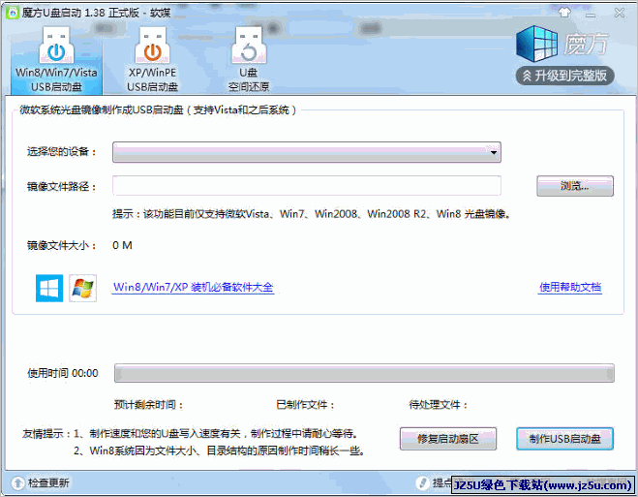The height and width of the screenshot is (497, 638).
Task: Click the 制作USB启动盘 button
Action: (564, 439)
